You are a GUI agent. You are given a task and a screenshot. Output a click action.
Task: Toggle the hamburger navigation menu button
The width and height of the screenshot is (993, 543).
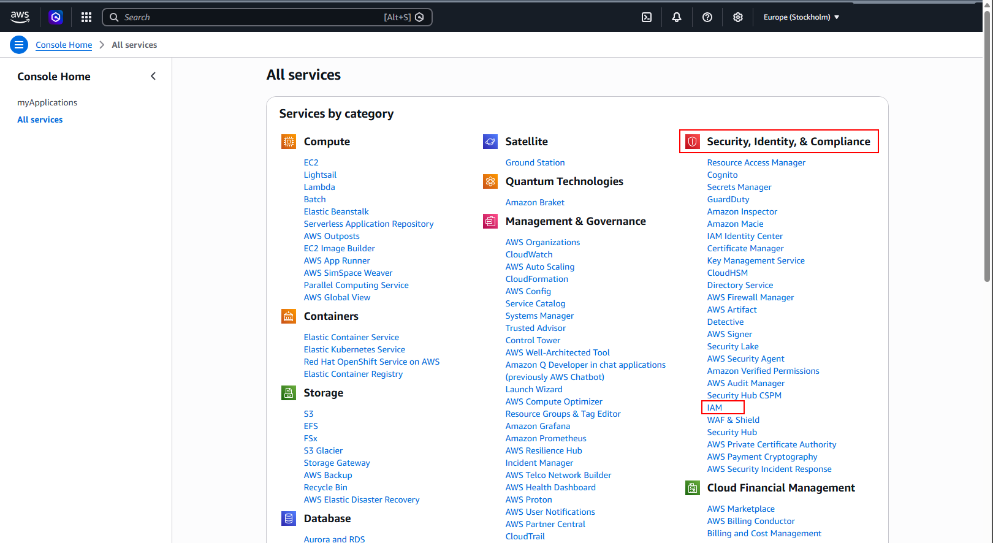point(19,45)
